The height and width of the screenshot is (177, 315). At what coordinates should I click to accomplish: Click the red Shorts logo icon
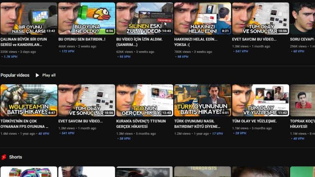4,157
